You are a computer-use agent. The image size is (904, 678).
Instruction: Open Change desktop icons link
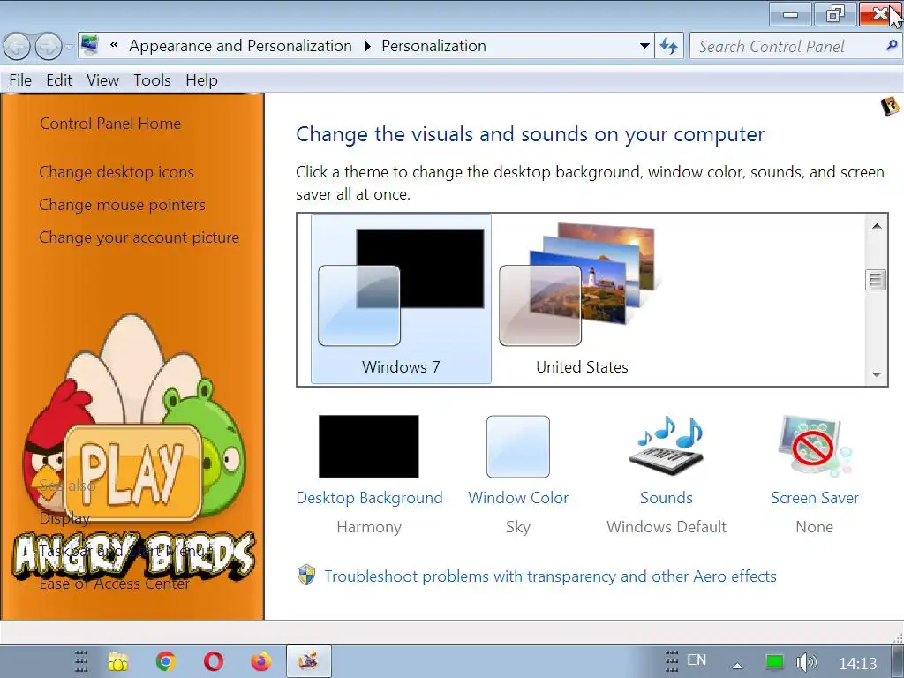click(x=117, y=172)
